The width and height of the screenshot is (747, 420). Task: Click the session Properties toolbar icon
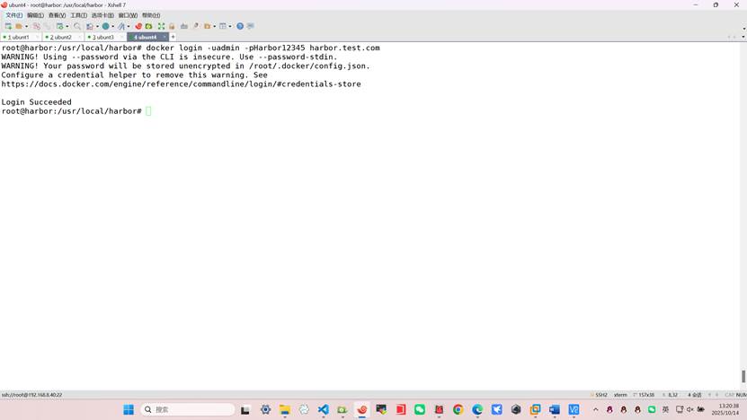(x=60, y=26)
